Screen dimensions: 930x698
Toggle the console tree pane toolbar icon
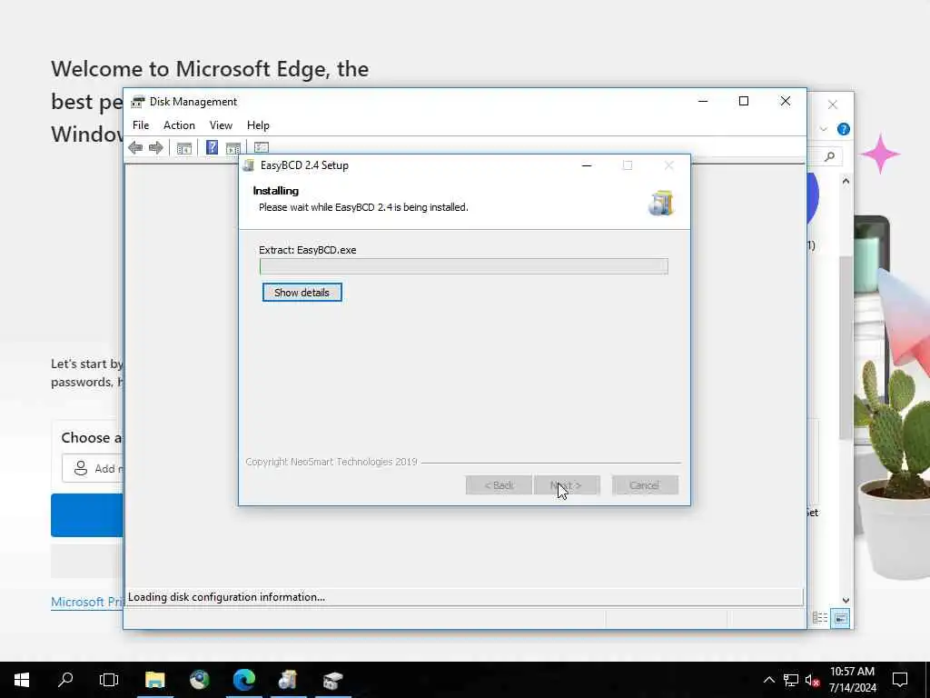(183, 148)
